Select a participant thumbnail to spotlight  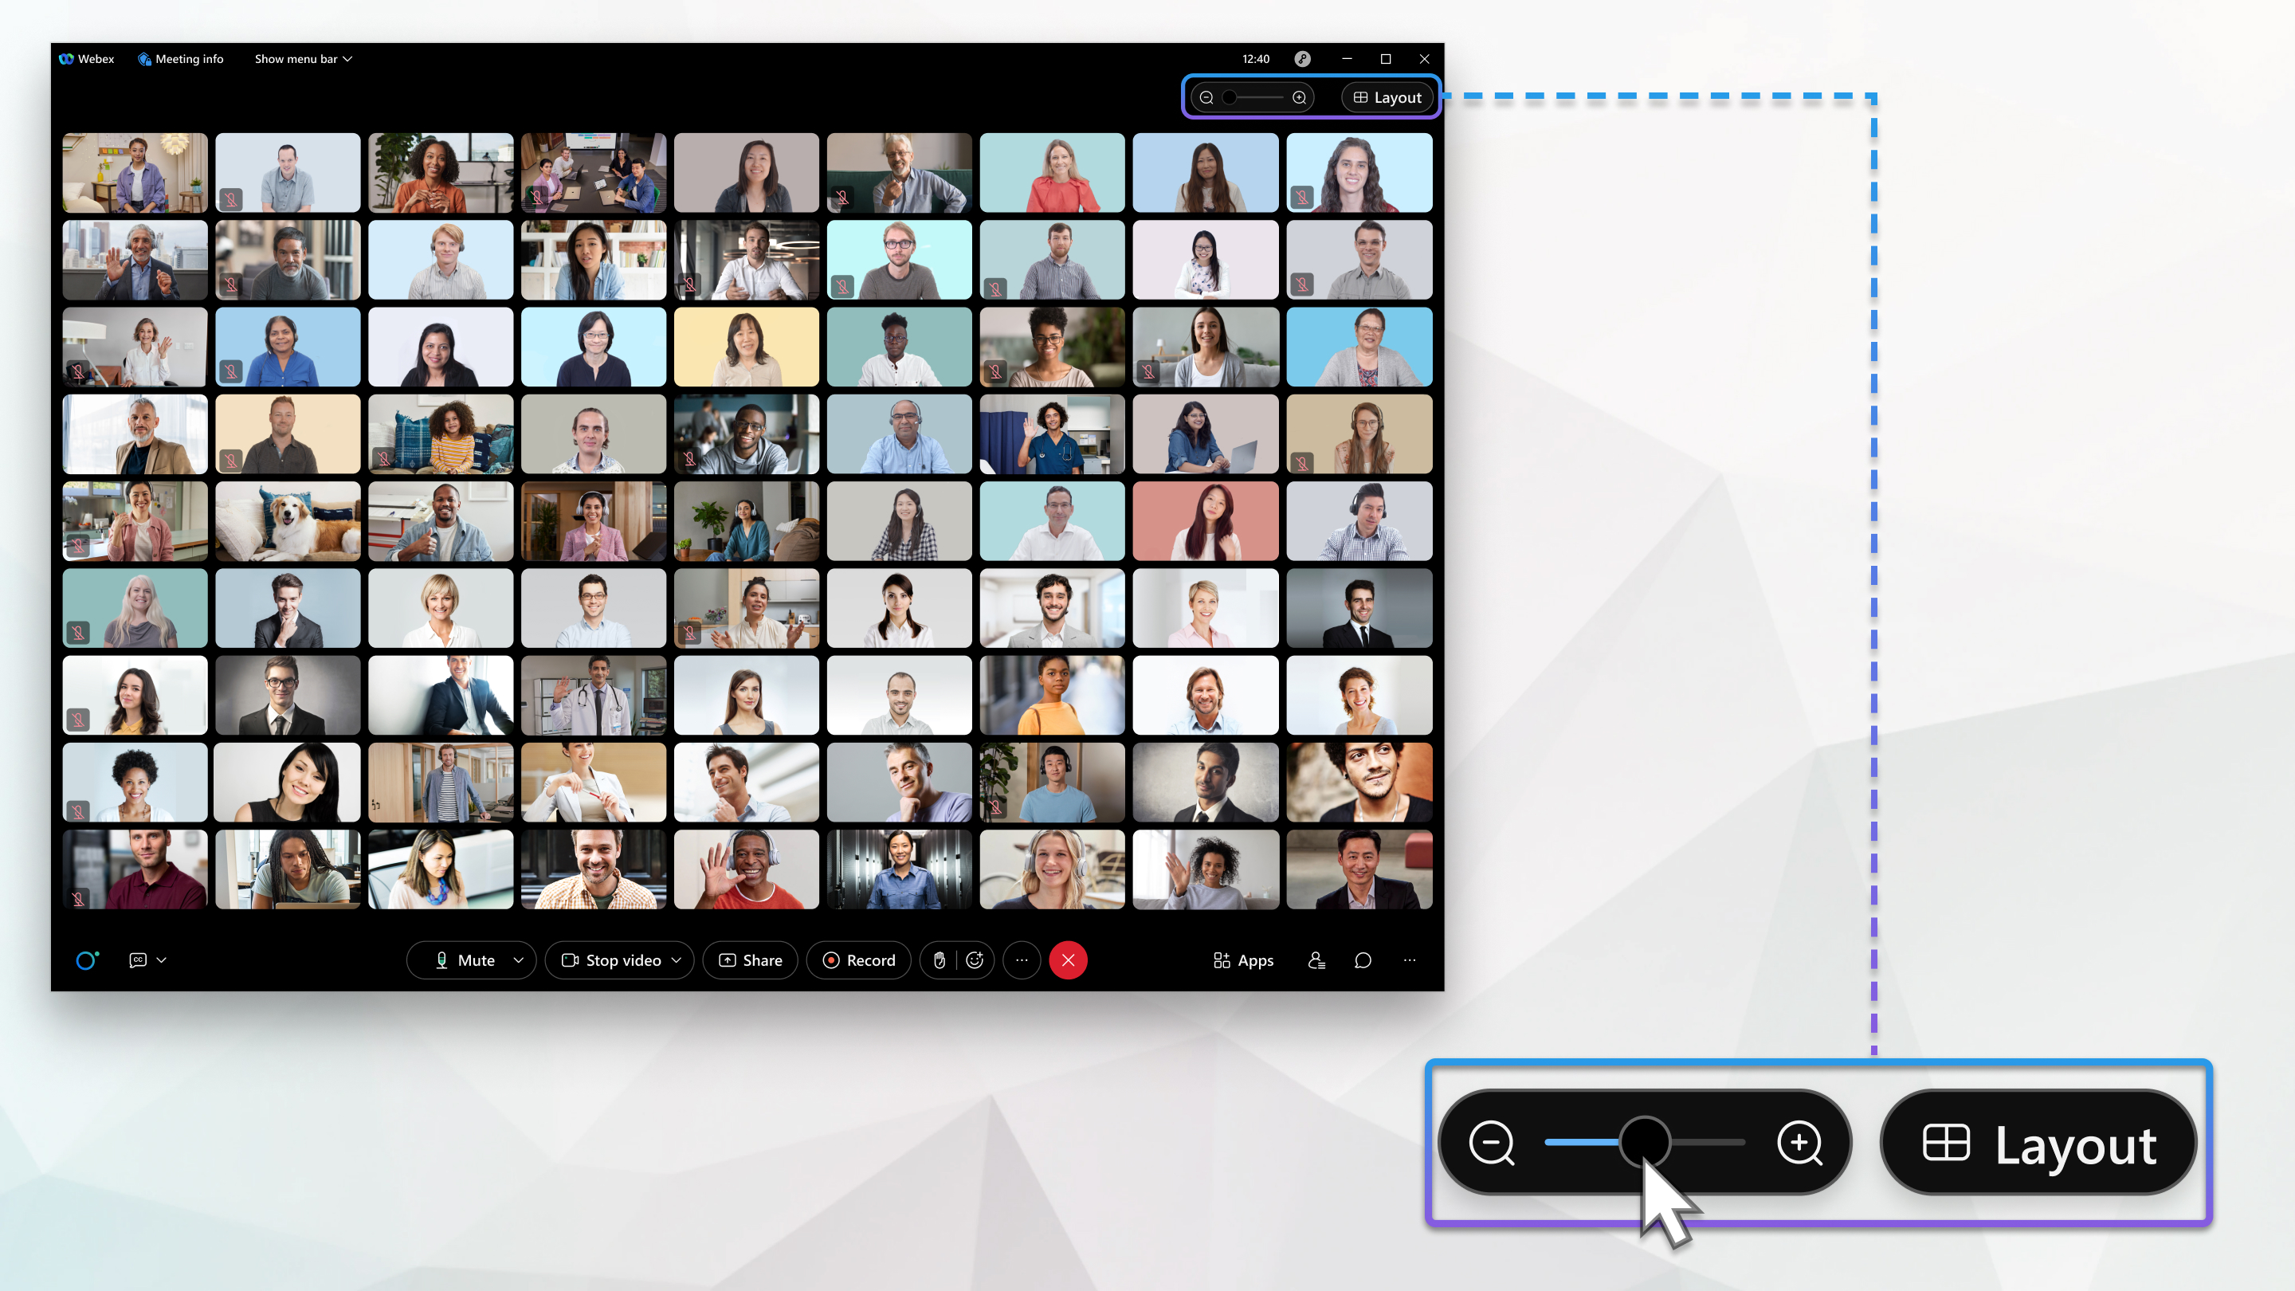(x=134, y=171)
